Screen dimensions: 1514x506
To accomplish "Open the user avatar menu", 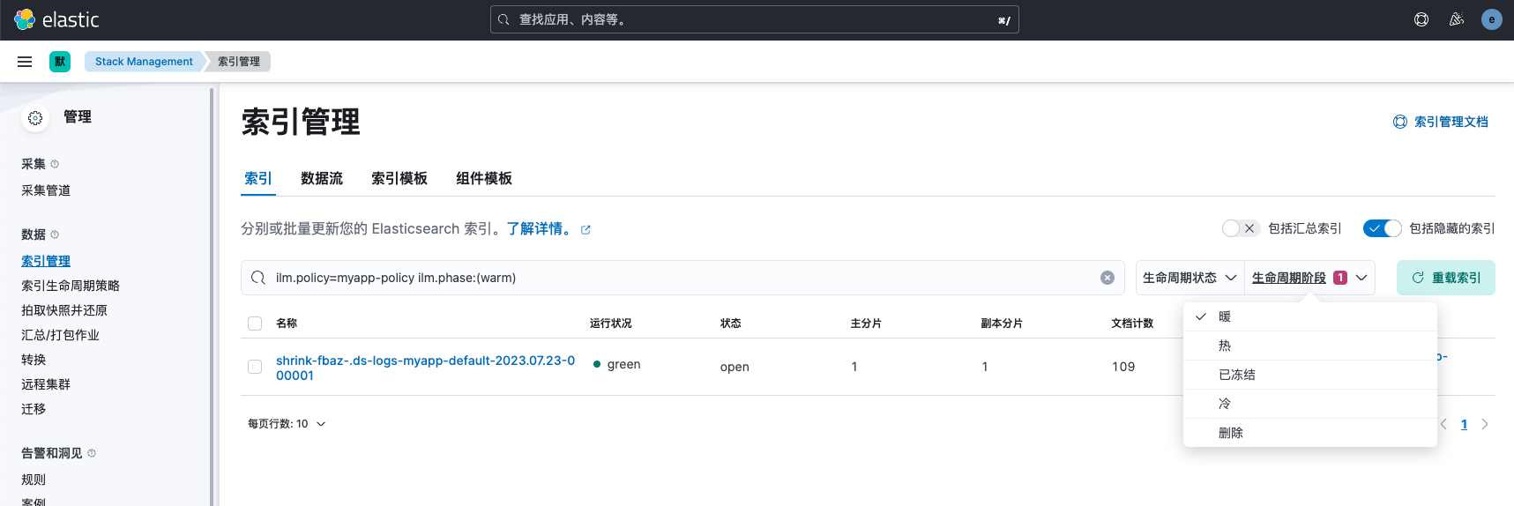I will point(1492,19).
